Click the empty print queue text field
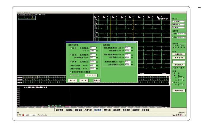The width and height of the screenshot is (202, 130). [x=179, y=62]
